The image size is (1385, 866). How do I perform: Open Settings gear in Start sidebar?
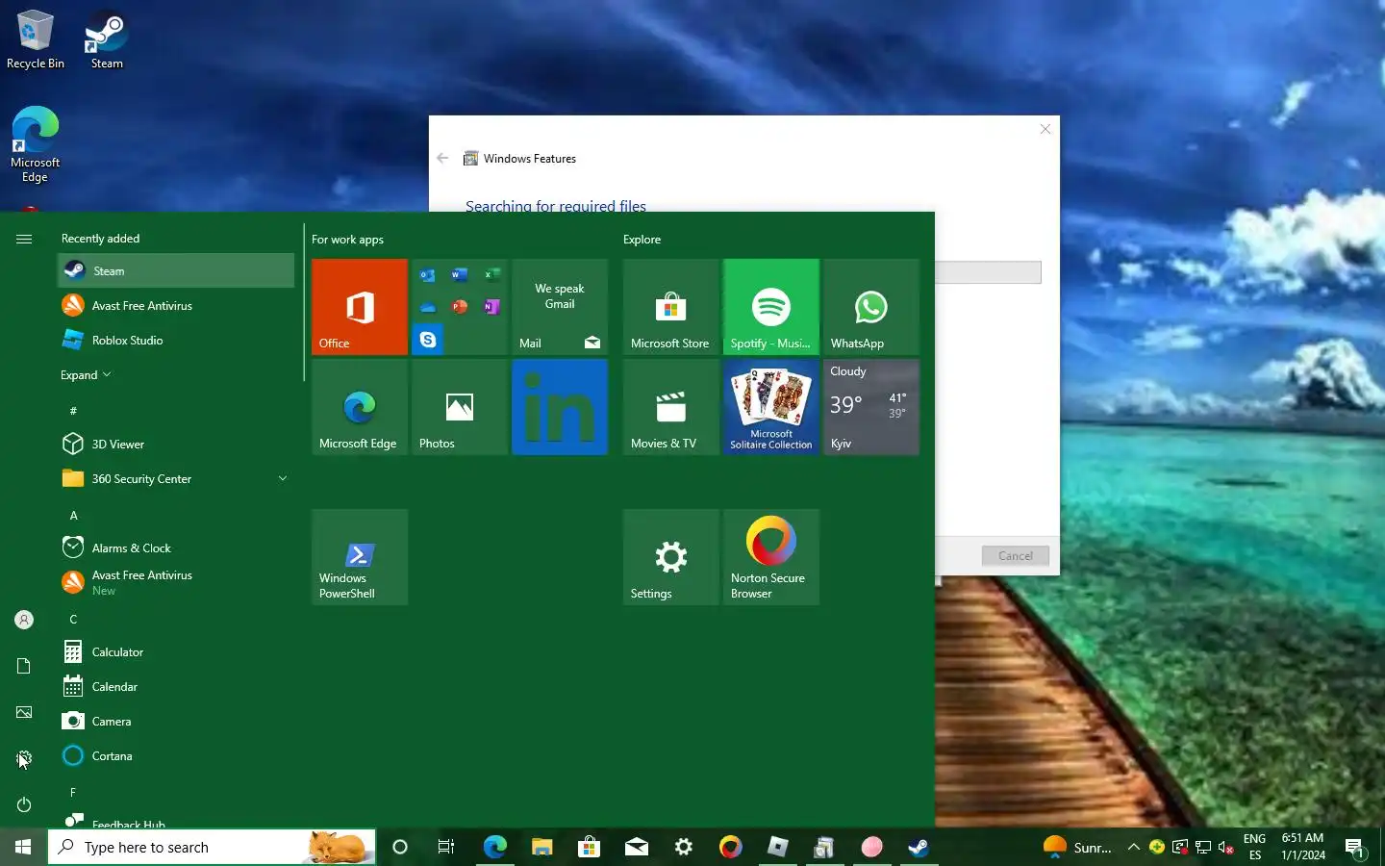pos(24,758)
